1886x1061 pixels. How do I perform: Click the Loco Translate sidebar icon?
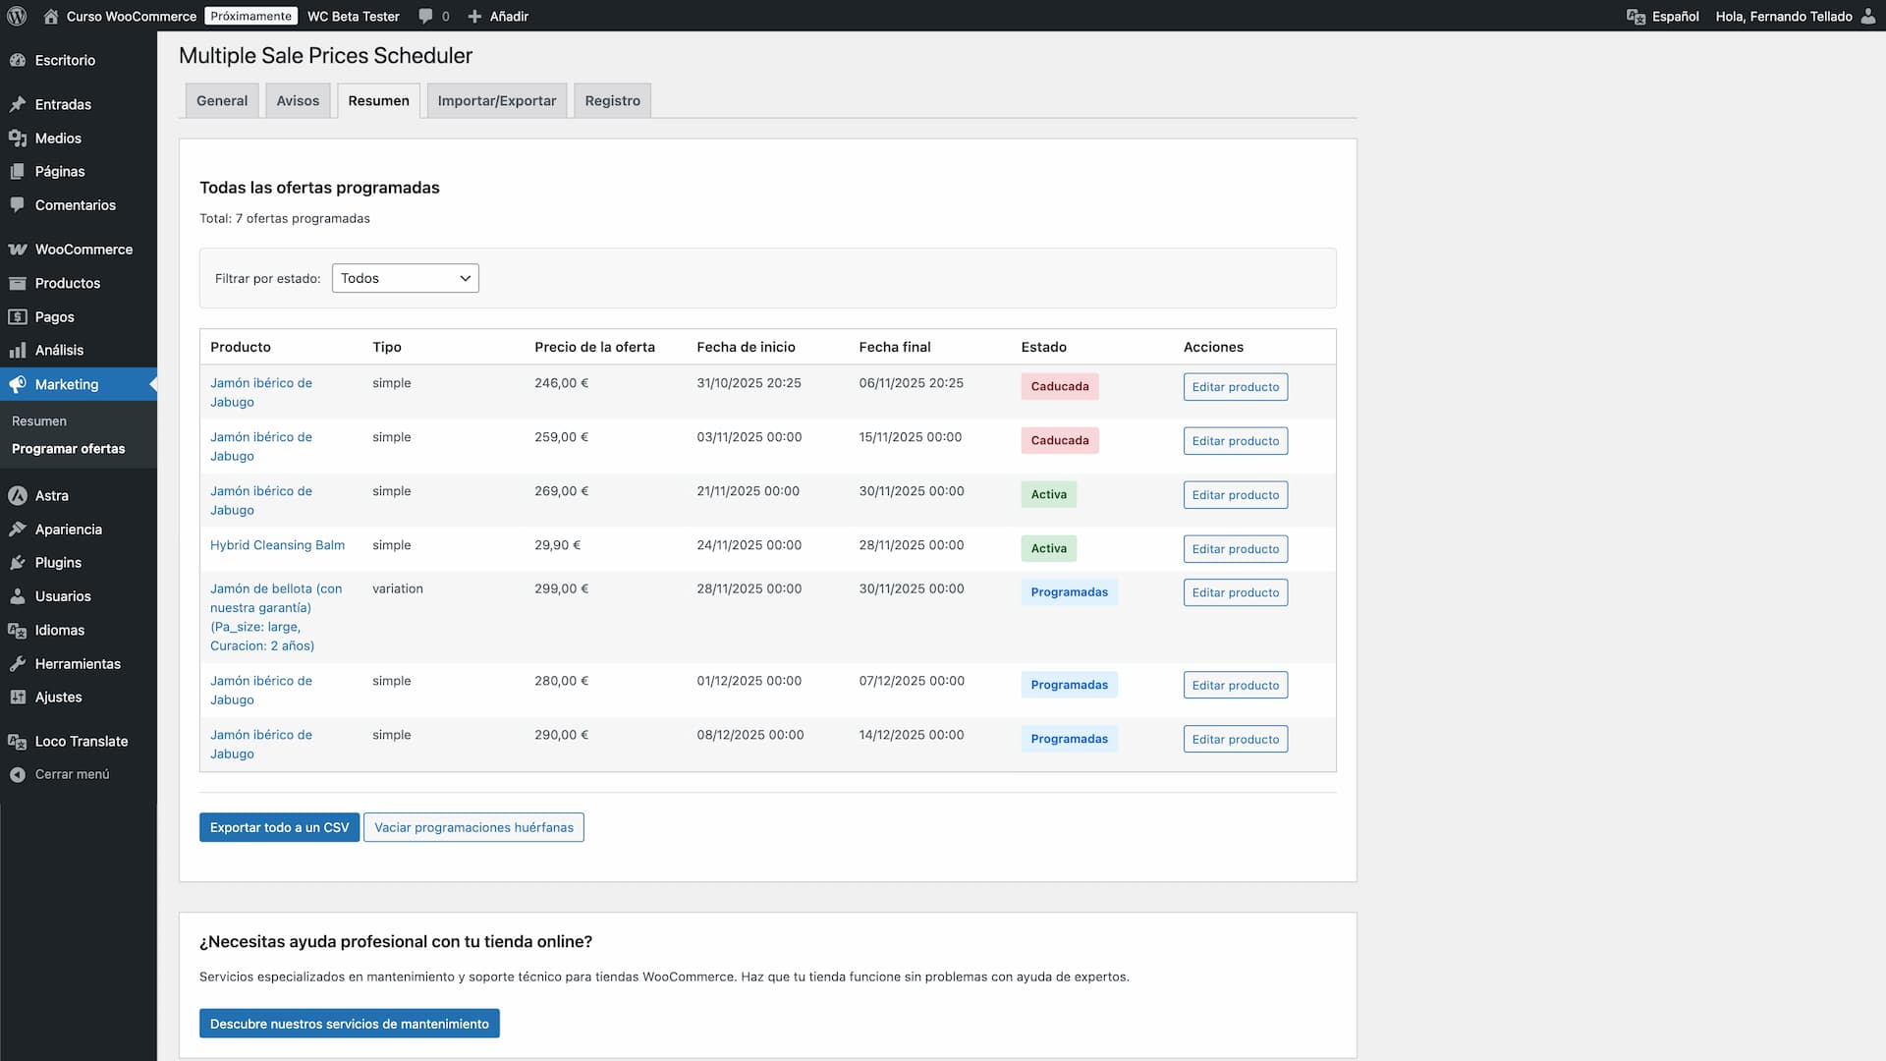(17, 741)
